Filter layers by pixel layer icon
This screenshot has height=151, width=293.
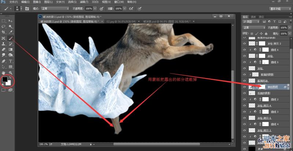264,22
